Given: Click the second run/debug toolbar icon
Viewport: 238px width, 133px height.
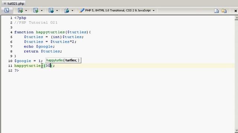Looking at the screenshot, I should 36,10.
